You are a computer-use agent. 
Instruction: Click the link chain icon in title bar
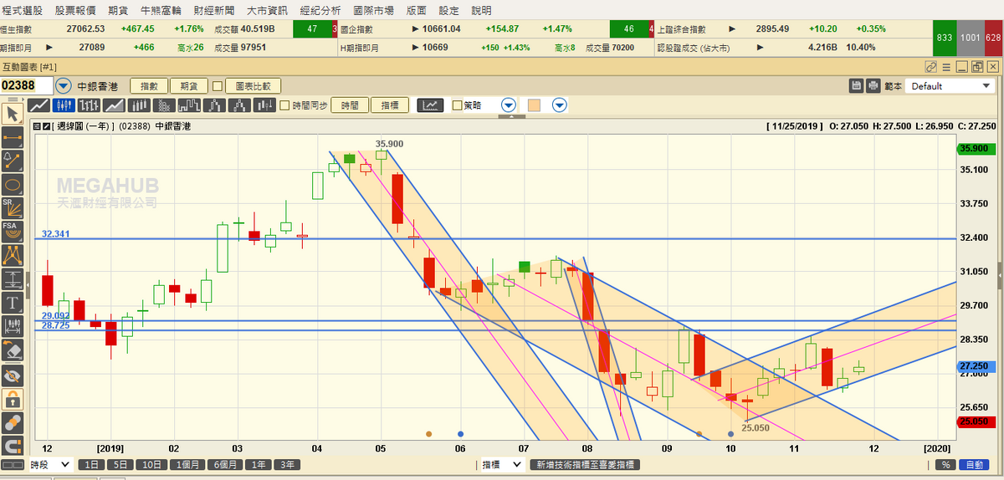pyautogui.click(x=931, y=67)
